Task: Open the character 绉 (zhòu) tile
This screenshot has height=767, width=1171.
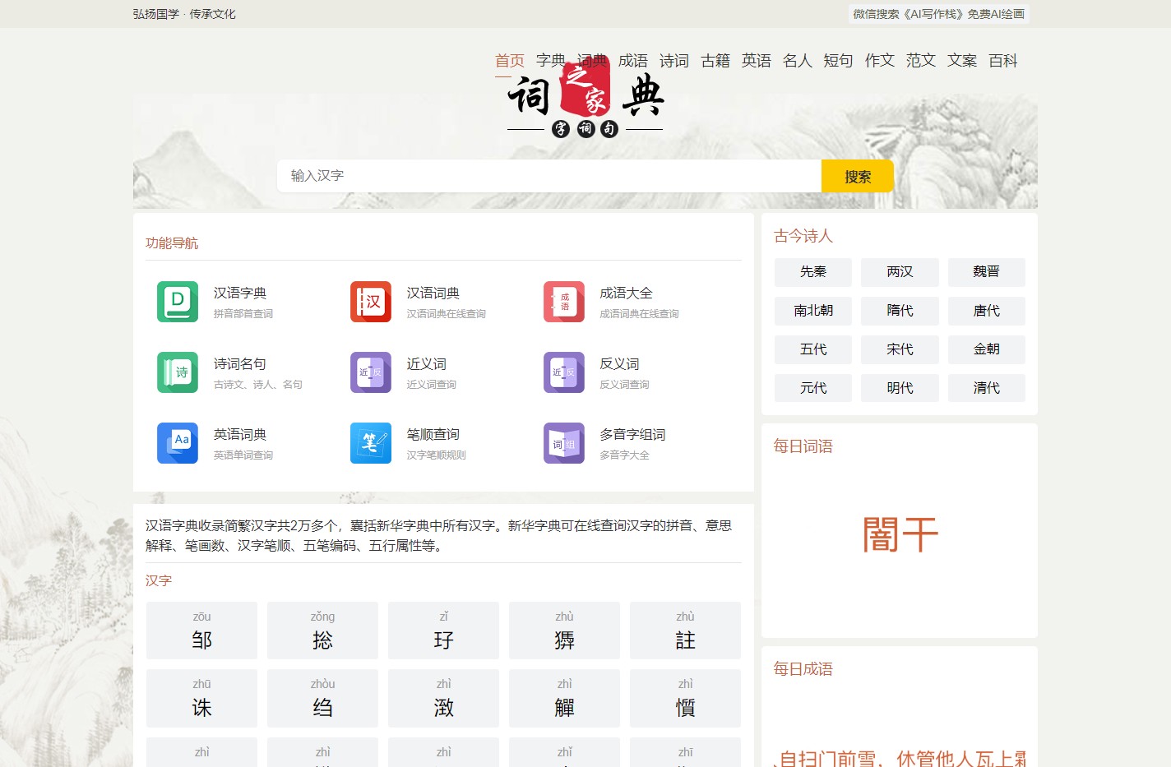Action: pyautogui.click(x=322, y=698)
